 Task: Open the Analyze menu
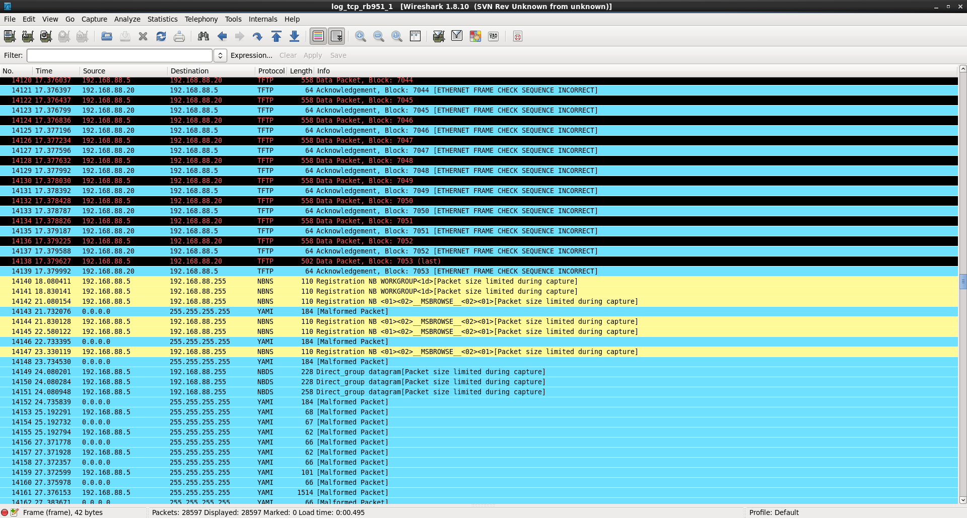pyautogui.click(x=127, y=19)
